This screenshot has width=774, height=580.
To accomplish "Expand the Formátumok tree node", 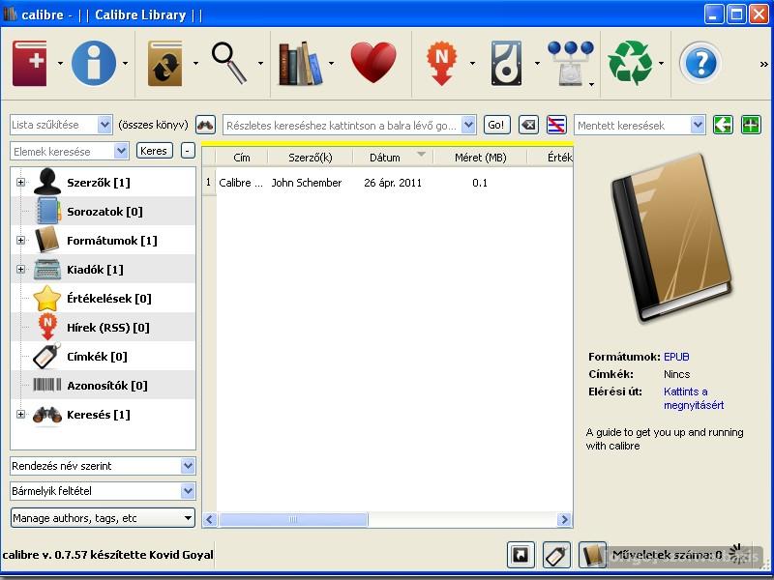I will point(20,240).
